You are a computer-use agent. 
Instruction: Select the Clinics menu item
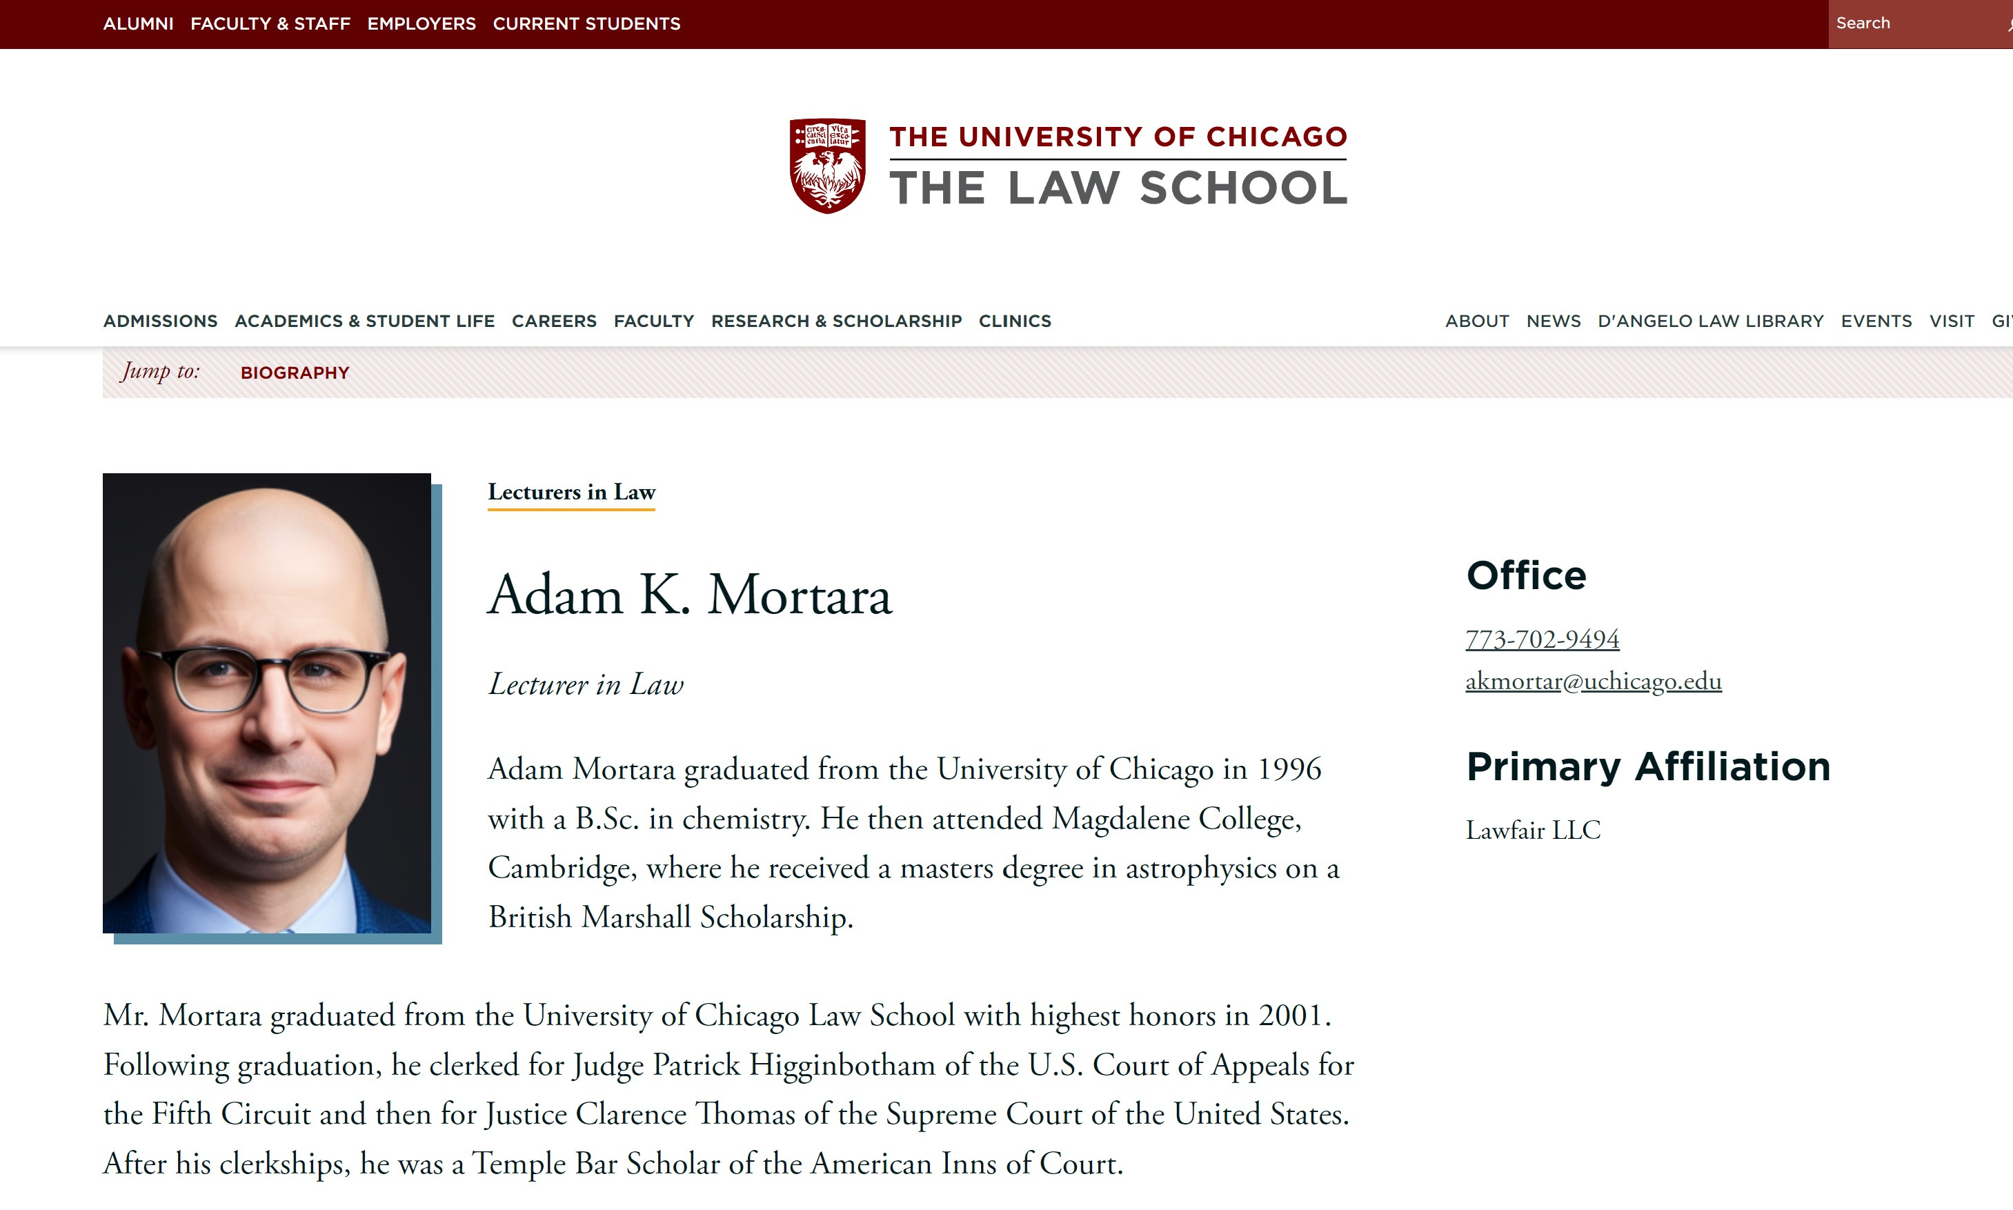(1014, 321)
